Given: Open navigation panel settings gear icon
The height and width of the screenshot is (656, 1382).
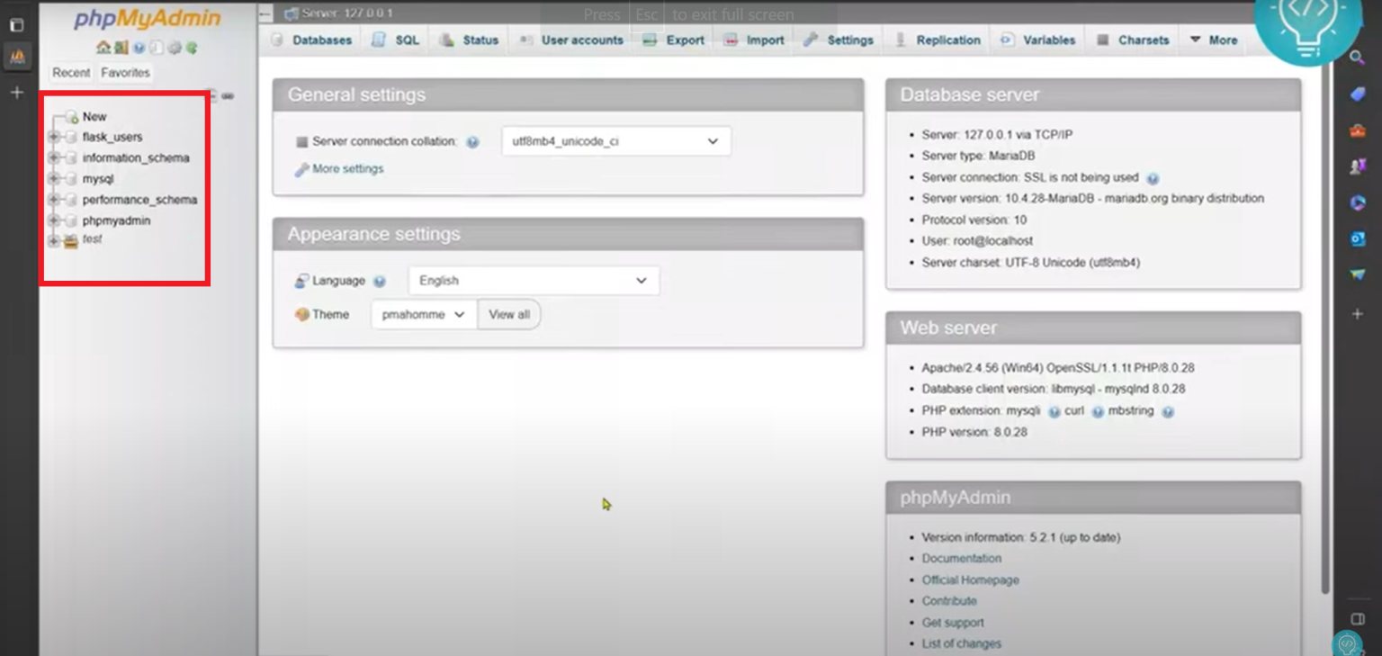Looking at the screenshot, I should tap(175, 48).
